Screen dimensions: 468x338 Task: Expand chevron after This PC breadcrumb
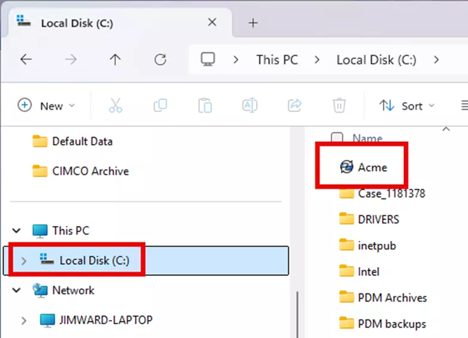[x=317, y=60]
